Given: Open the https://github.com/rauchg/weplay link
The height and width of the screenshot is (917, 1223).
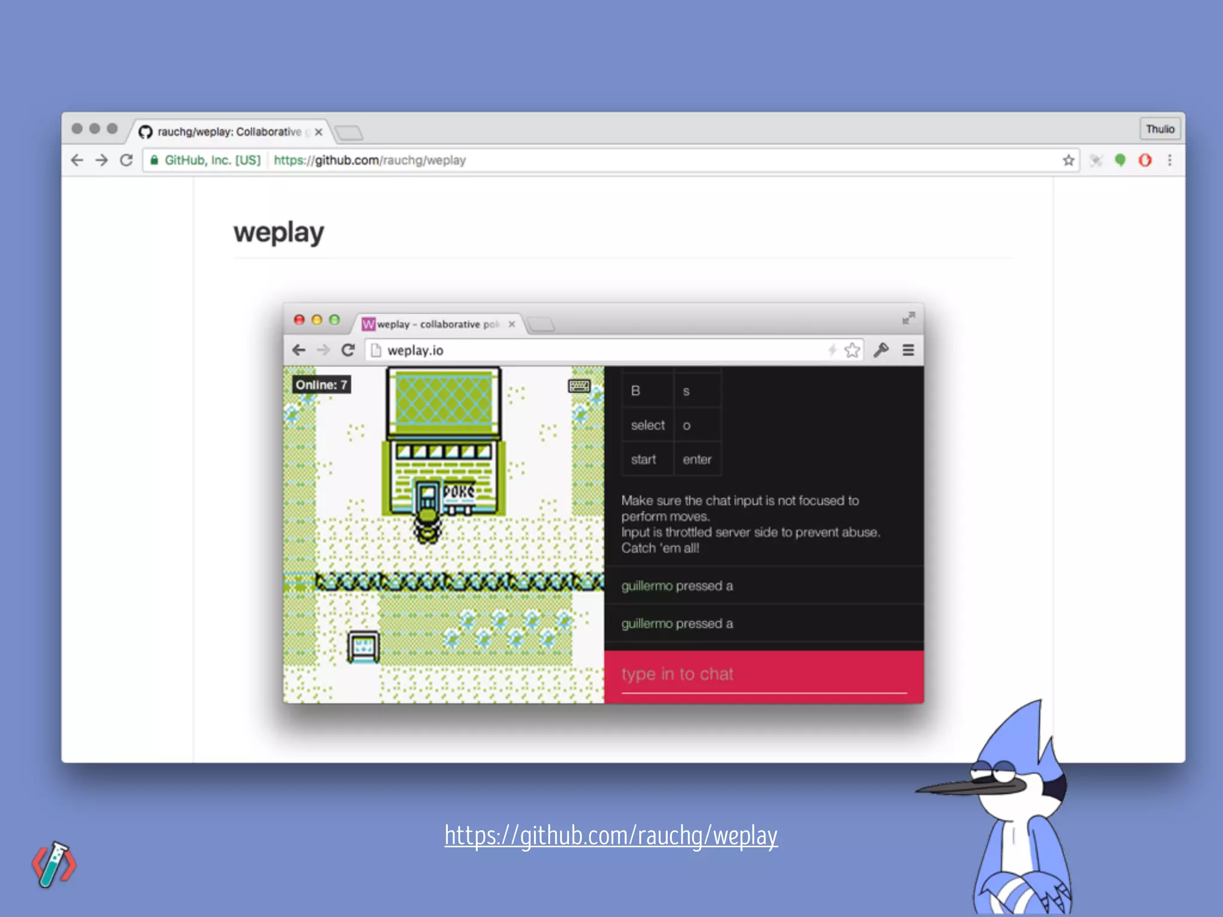Looking at the screenshot, I should point(611,836).
